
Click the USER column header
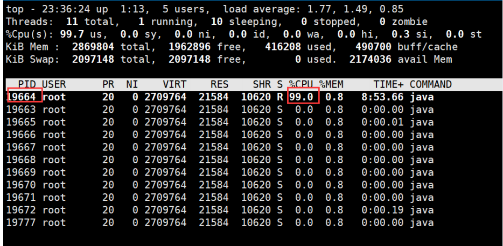click(x=54, y=84)
